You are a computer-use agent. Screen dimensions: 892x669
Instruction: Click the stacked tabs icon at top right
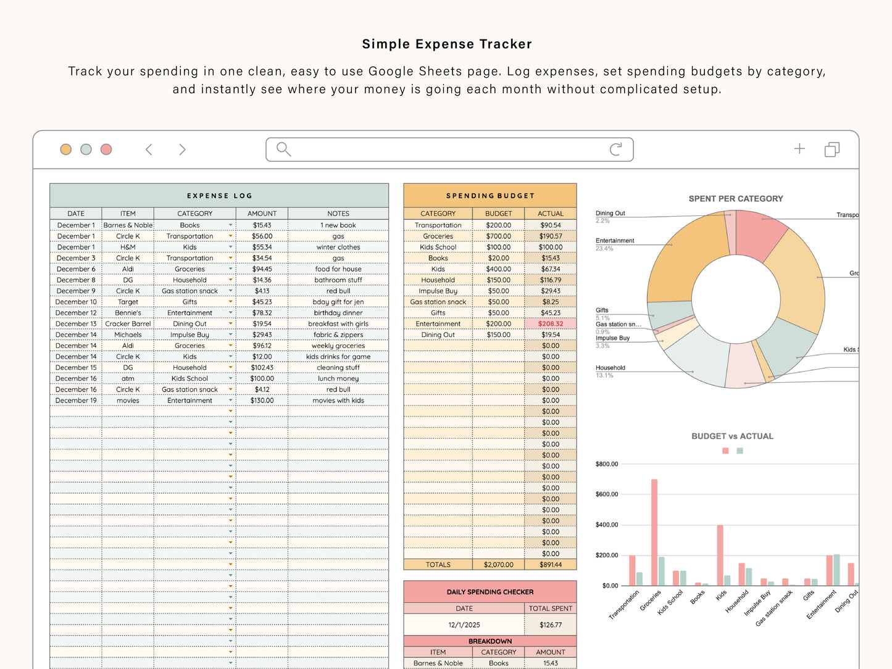pos(832,149)
